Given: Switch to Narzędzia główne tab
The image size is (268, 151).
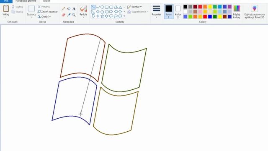Looking at the screenshot, I should pyautogui.click(x=26, y=1).
